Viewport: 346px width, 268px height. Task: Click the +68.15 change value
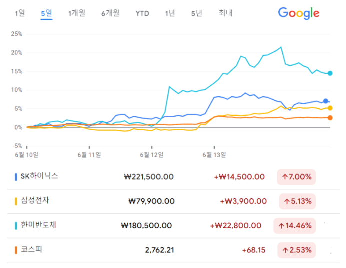pos(254,250)
